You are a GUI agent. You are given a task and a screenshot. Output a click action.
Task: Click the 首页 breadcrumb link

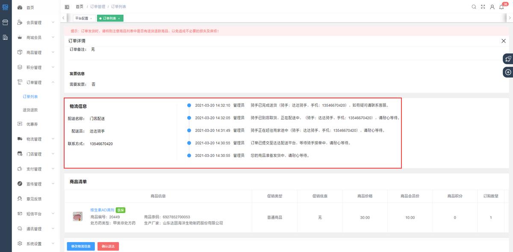[x=80, y=7]
